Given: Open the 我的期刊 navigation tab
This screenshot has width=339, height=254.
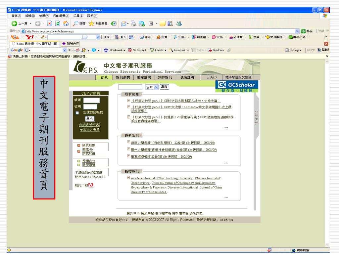Looking at the screenshot, I should point(165,77).
